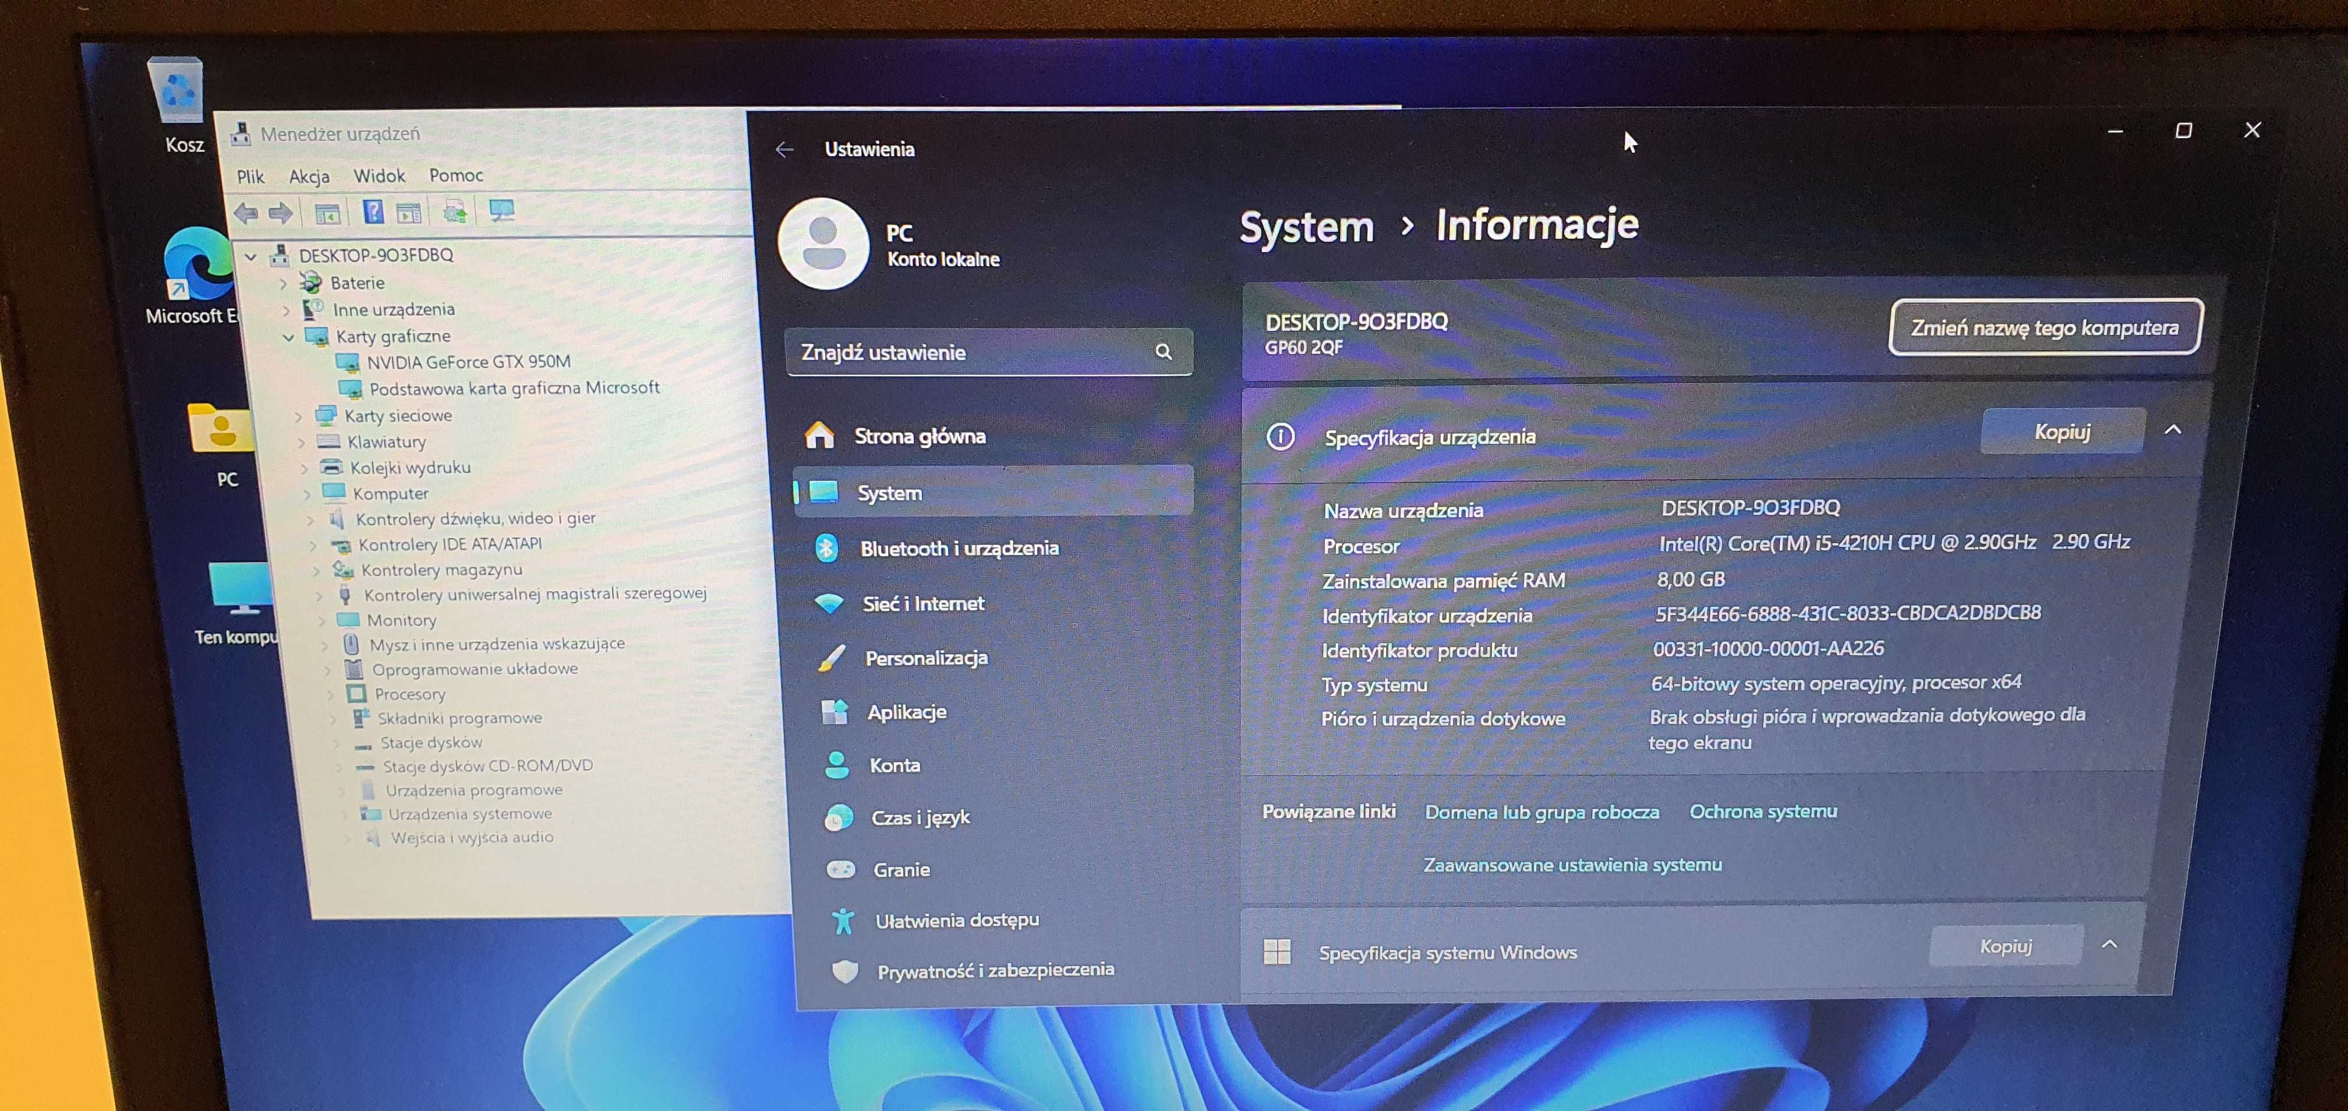Expand the Klawiatury node

point(301,443)
